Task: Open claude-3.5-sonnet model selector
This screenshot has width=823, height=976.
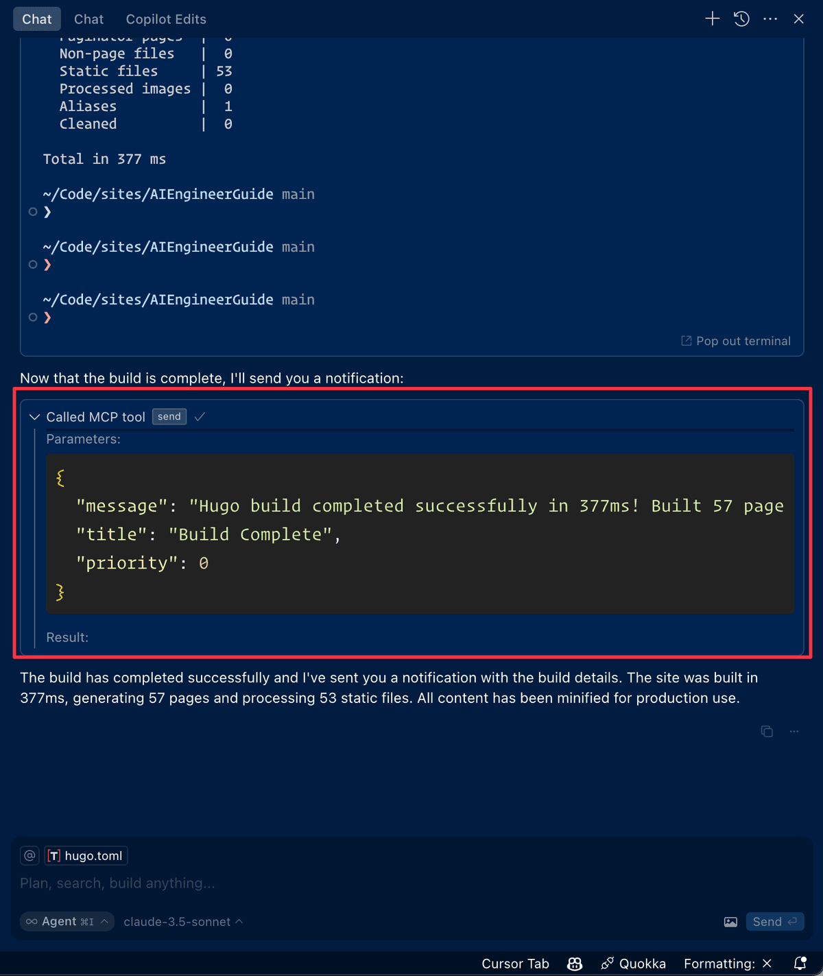Action: click(183, 922)
